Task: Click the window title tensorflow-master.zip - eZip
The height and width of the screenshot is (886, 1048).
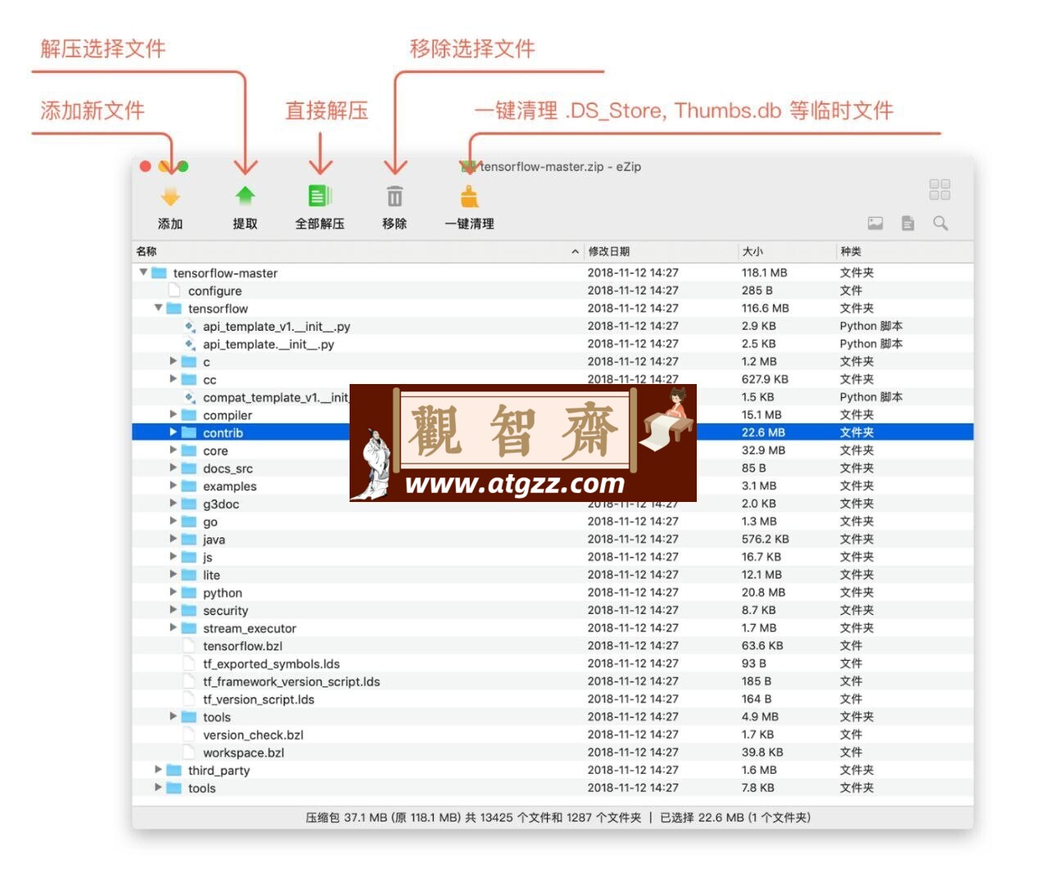Action: pyautogui.click(x=560, y=166)
